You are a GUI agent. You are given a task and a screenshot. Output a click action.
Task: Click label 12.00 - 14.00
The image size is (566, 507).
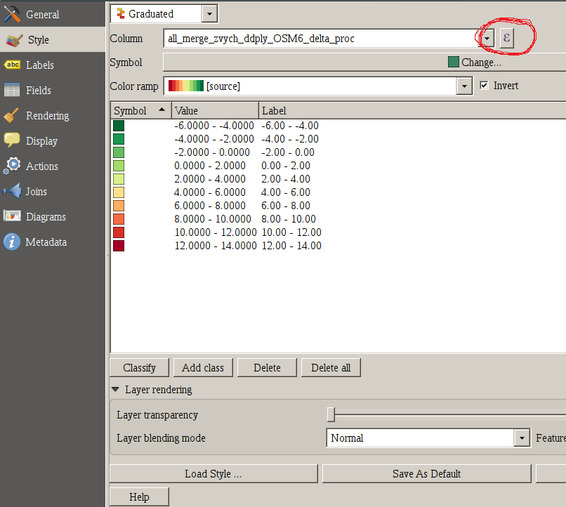(291, 246)
